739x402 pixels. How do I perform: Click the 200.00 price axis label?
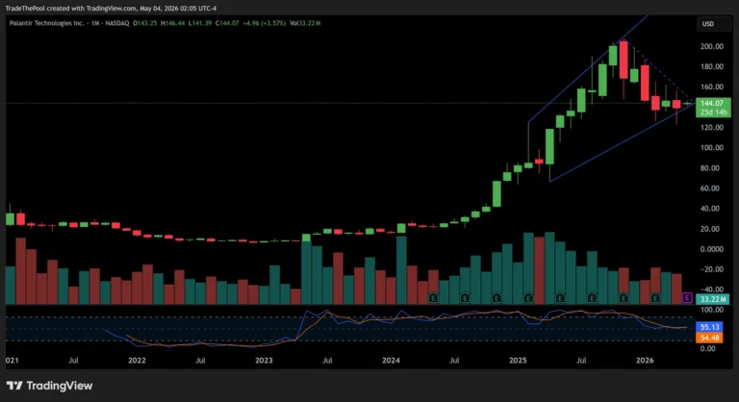click(x=712, y=46)
